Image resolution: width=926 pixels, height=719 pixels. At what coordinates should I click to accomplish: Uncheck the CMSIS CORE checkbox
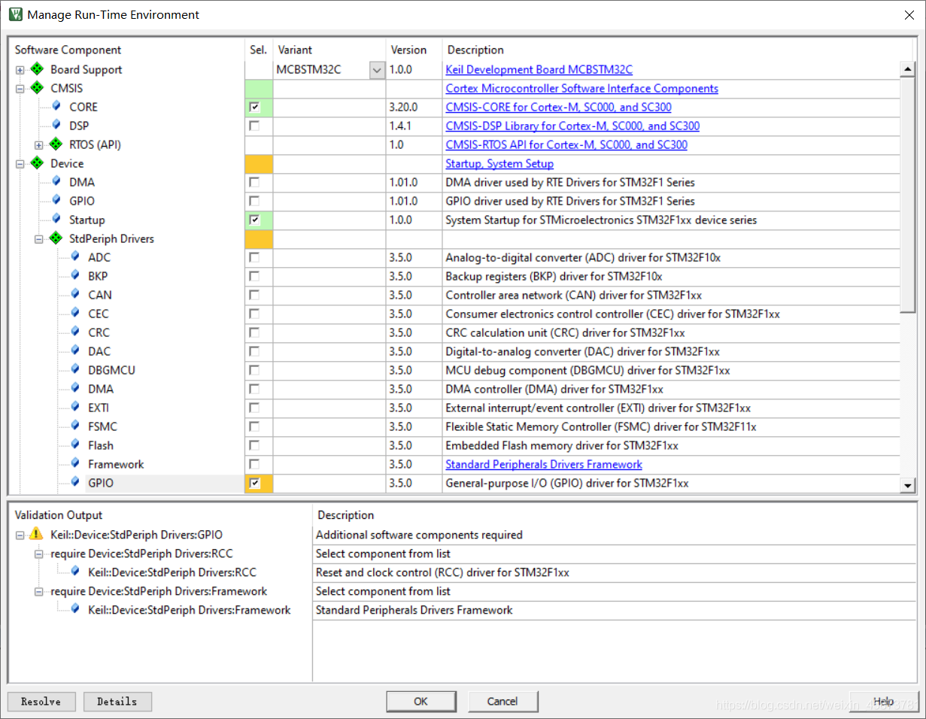pyautogui.click(x=254, y=107)
